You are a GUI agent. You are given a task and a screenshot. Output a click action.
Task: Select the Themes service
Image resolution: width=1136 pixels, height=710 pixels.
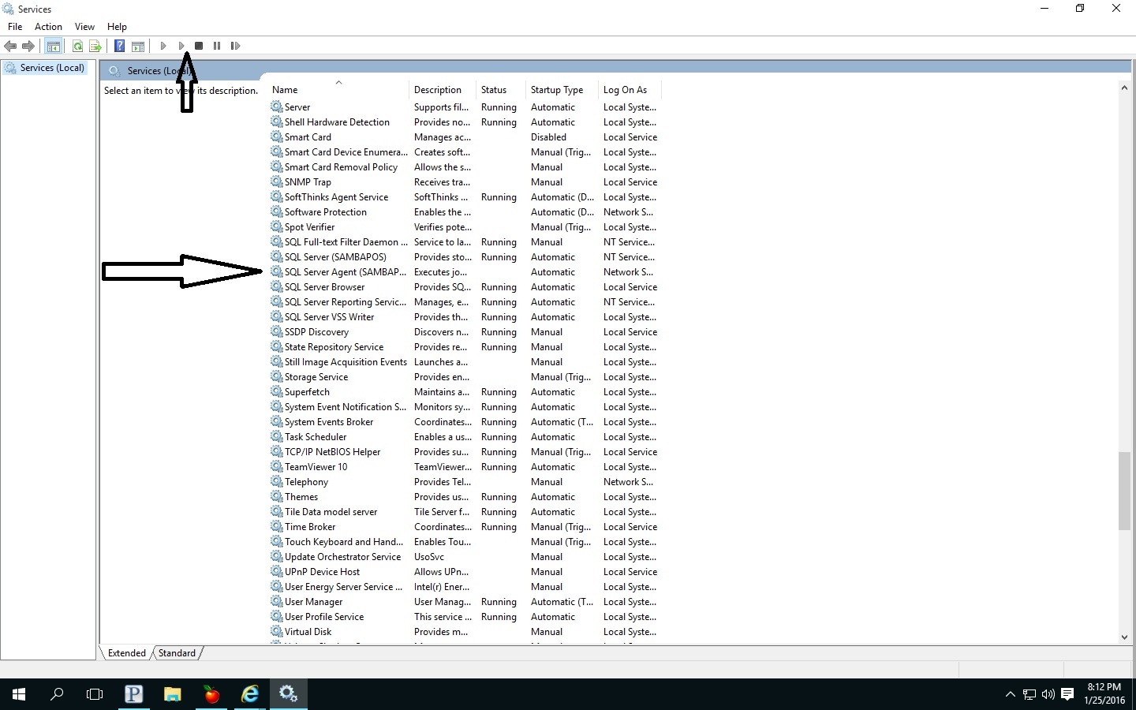coord(465,497)
